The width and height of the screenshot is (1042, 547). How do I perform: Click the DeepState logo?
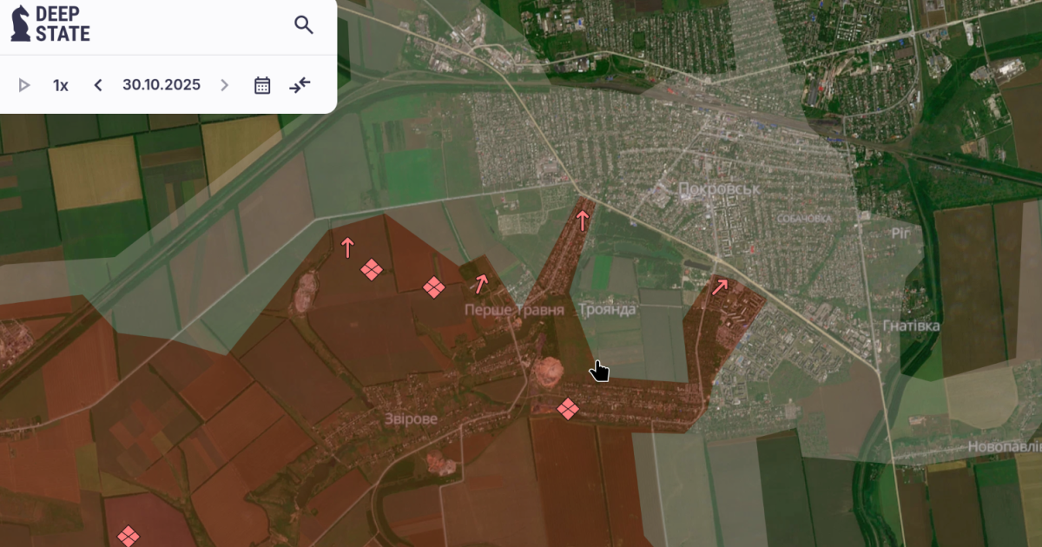[x=50, y=24]
